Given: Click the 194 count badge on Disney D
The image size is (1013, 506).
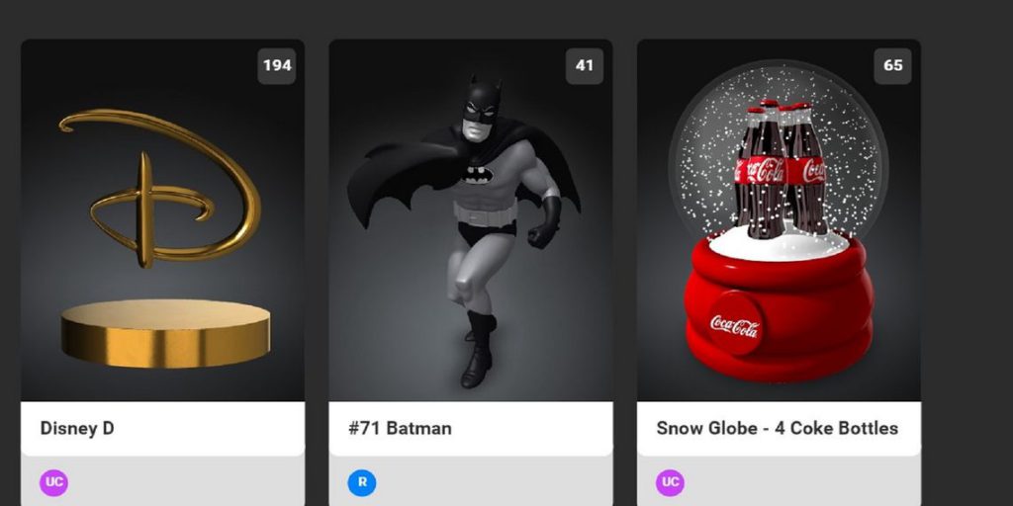Looking at the screenshot, I should (x=277, y=66).
